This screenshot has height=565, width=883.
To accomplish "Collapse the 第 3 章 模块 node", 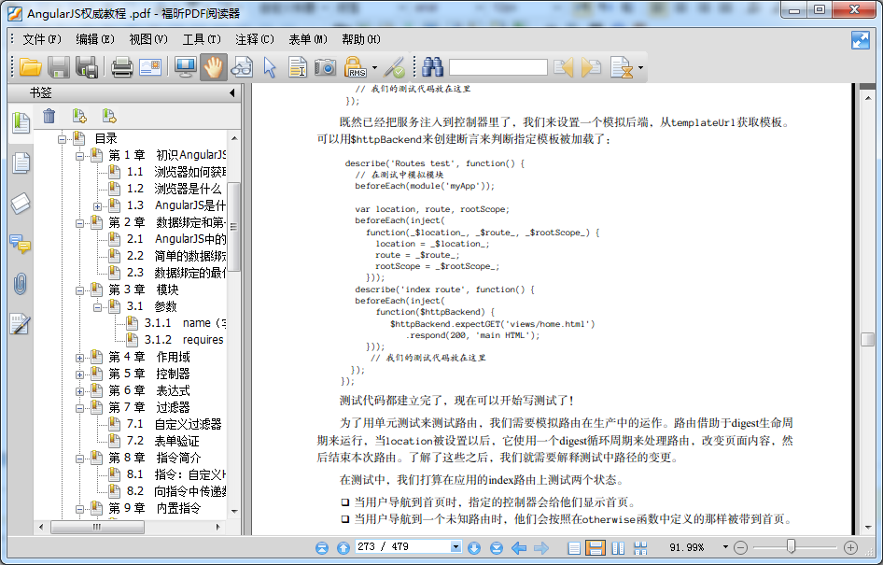I will point(79,290).
